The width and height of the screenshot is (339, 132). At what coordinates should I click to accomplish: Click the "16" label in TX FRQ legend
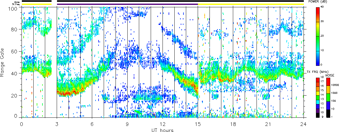(x=322, y=86)
